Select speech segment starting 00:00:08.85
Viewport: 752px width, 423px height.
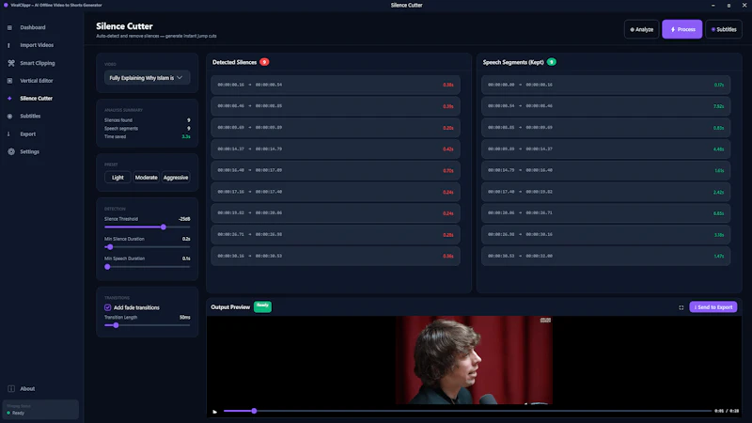click(605, 128)
